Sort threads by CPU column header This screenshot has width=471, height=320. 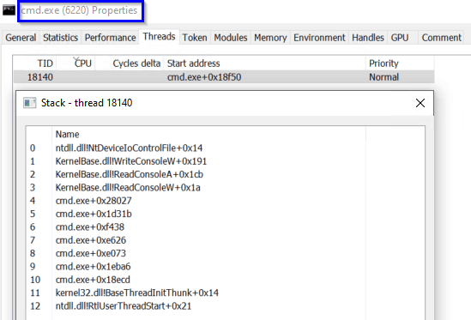75,63
